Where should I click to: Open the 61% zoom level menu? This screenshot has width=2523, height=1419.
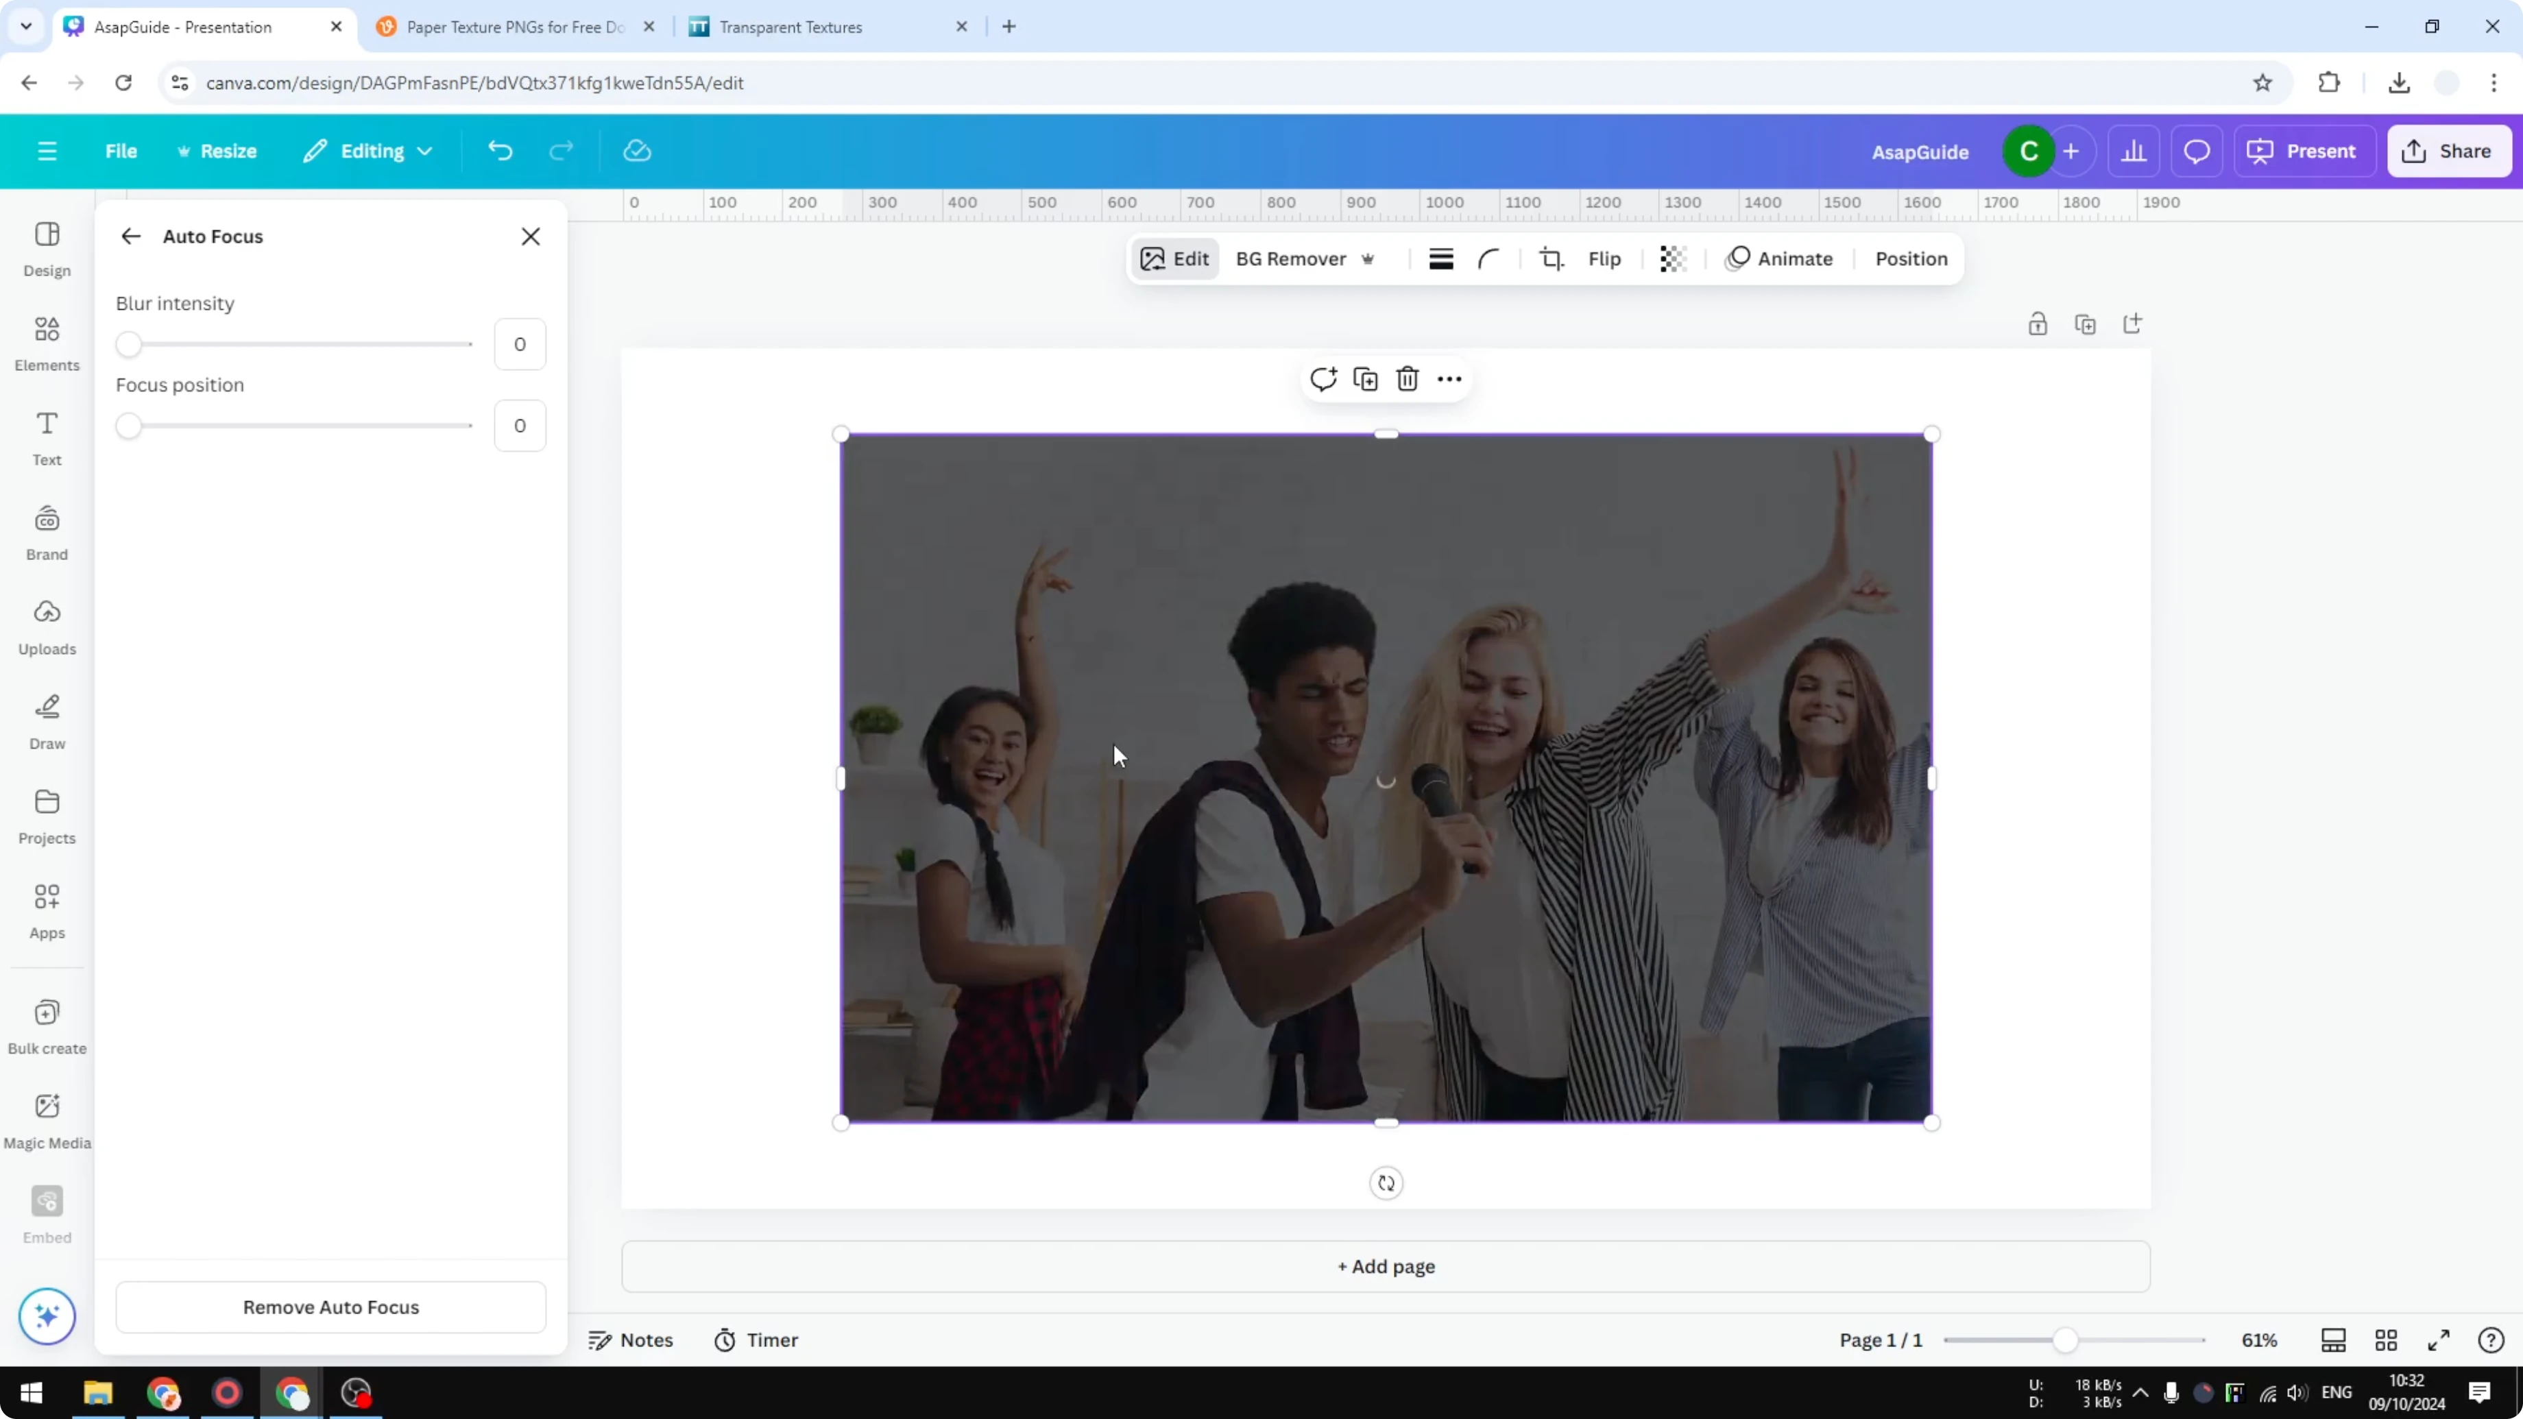2260,1339
